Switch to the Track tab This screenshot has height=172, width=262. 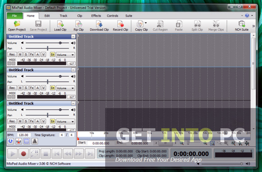pyautogui.click(x=64, y=16)
